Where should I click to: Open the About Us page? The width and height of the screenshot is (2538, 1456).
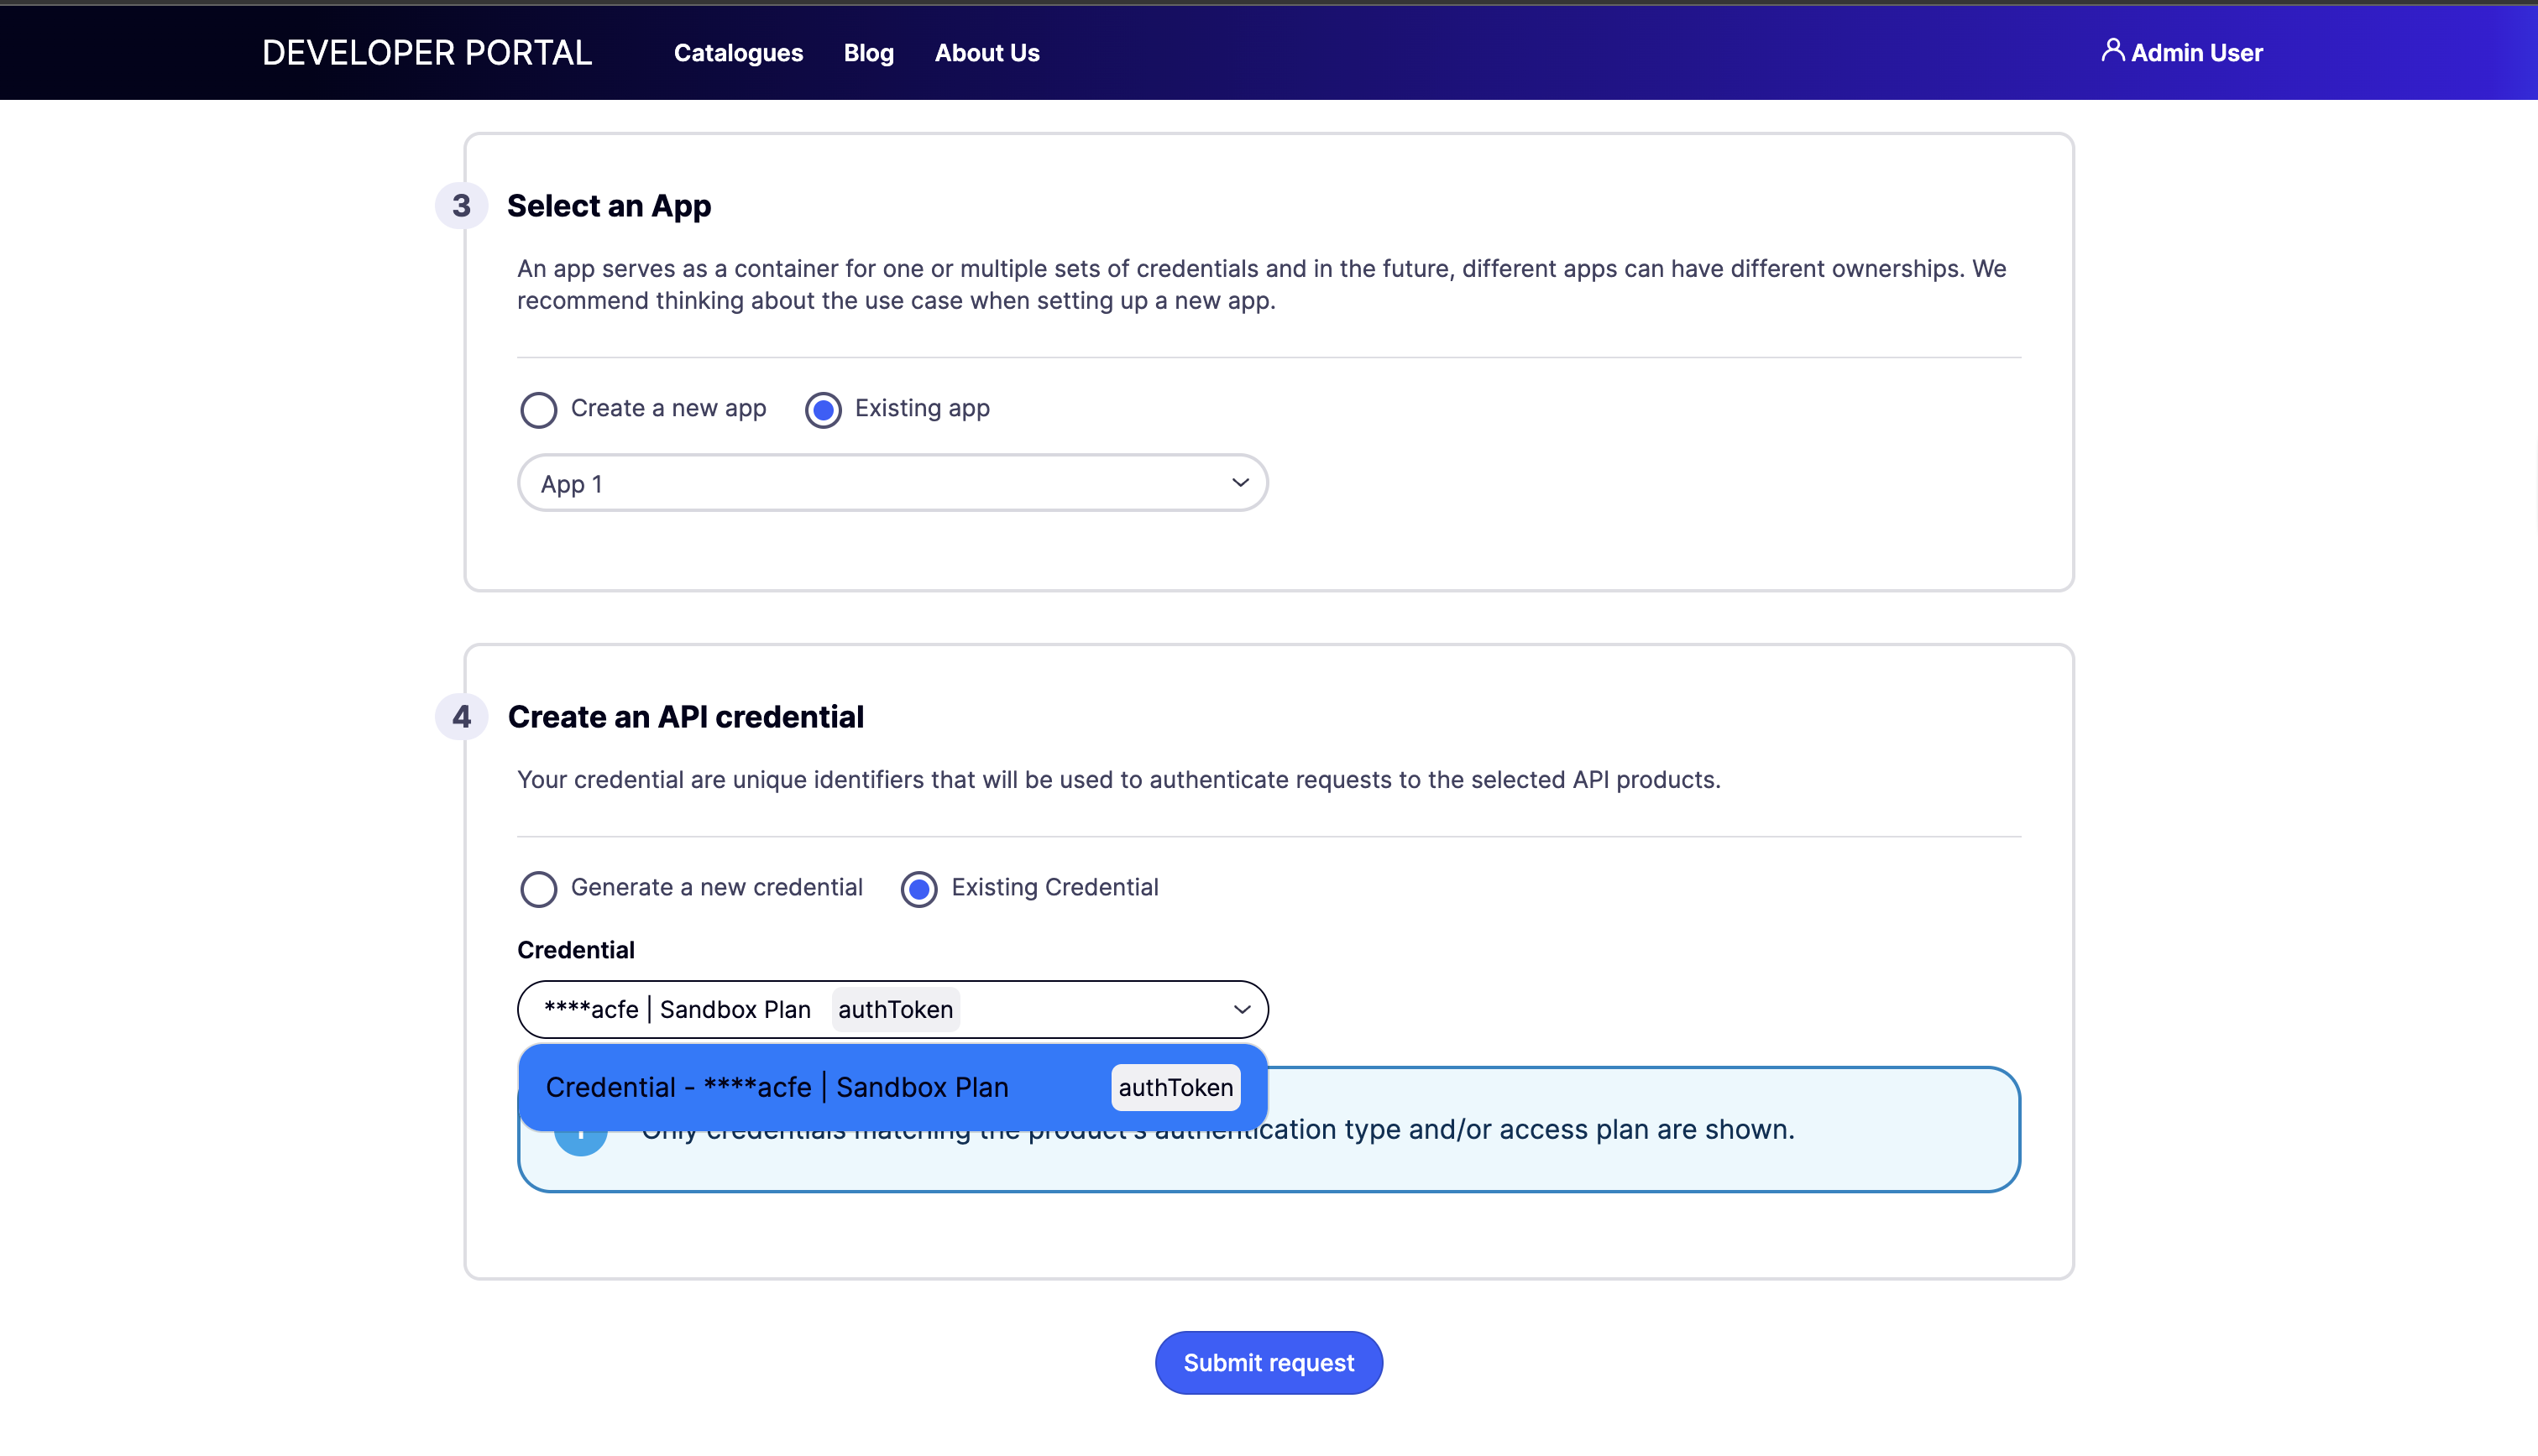coord(986,52)
